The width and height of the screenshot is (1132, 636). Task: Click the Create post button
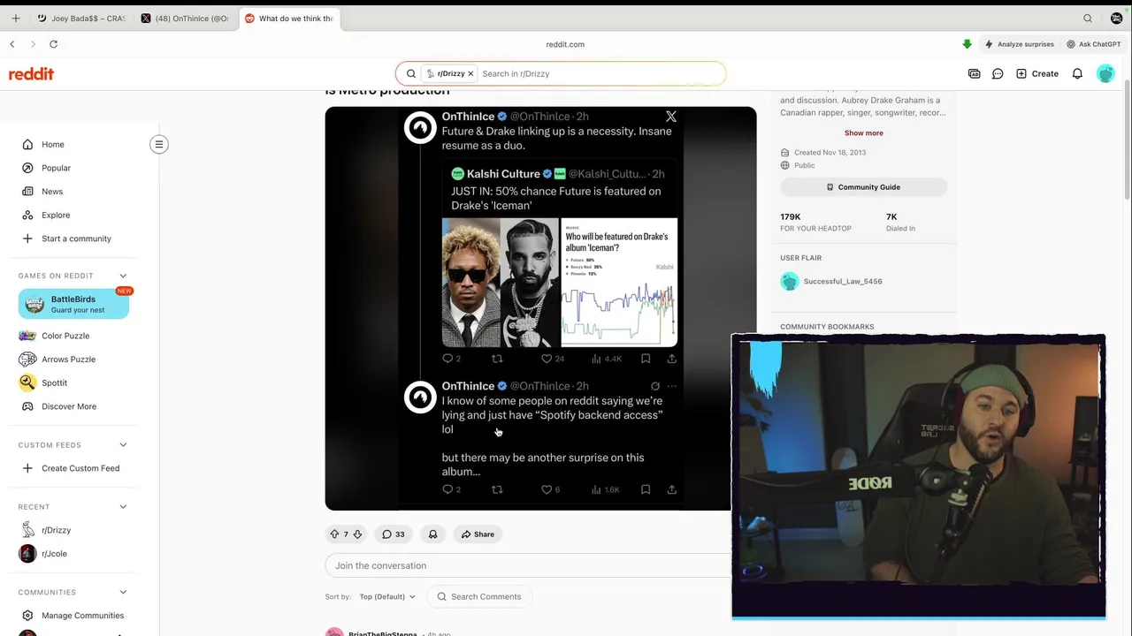1037,73
